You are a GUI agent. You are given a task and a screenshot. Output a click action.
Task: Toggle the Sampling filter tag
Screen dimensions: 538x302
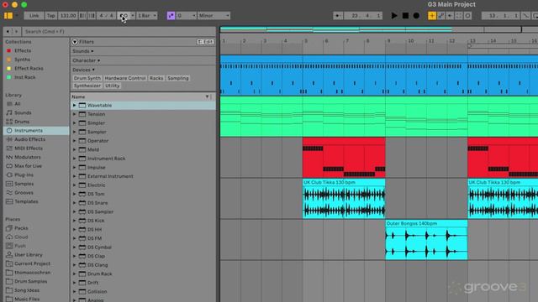click(178, 78)
